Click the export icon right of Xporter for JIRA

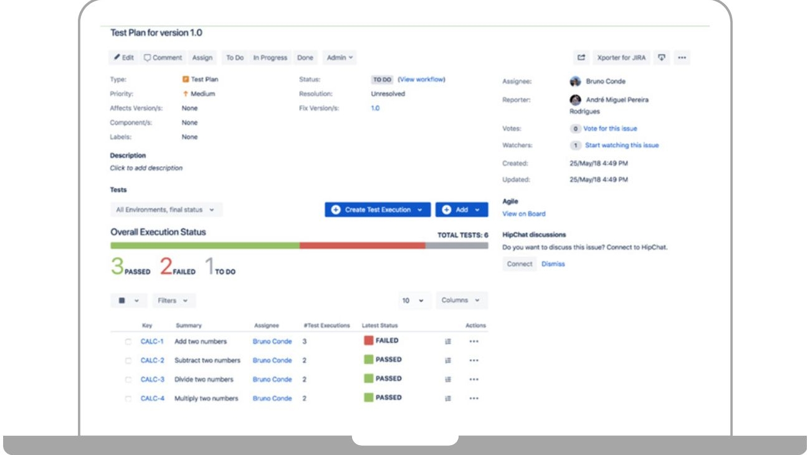tap(662, 58)
